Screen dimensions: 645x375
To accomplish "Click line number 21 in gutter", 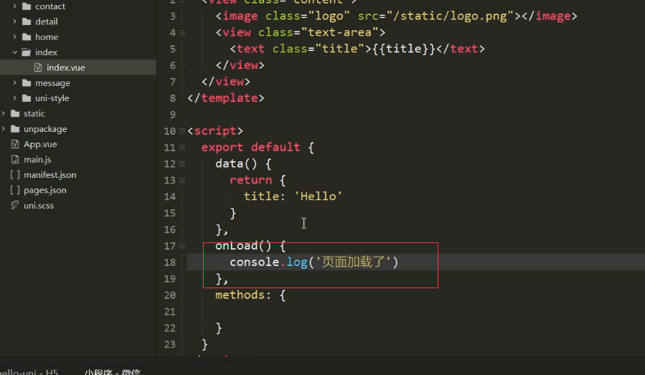I will pos(170,312).
